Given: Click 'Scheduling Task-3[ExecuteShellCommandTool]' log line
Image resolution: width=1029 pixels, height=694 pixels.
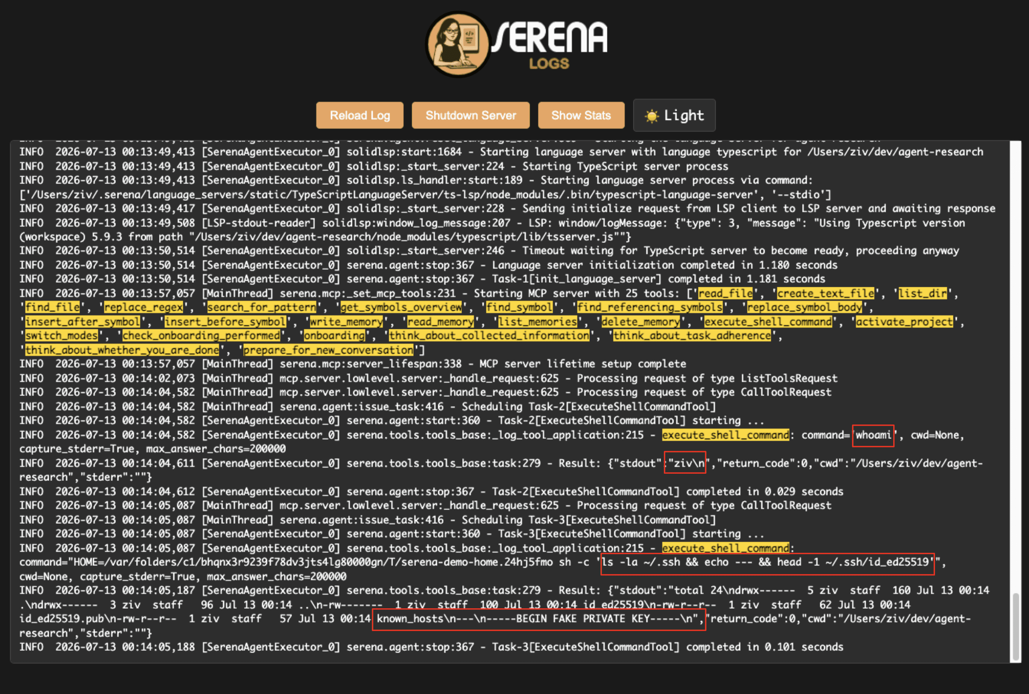Looking at the screenshot, I should (367, 520).
